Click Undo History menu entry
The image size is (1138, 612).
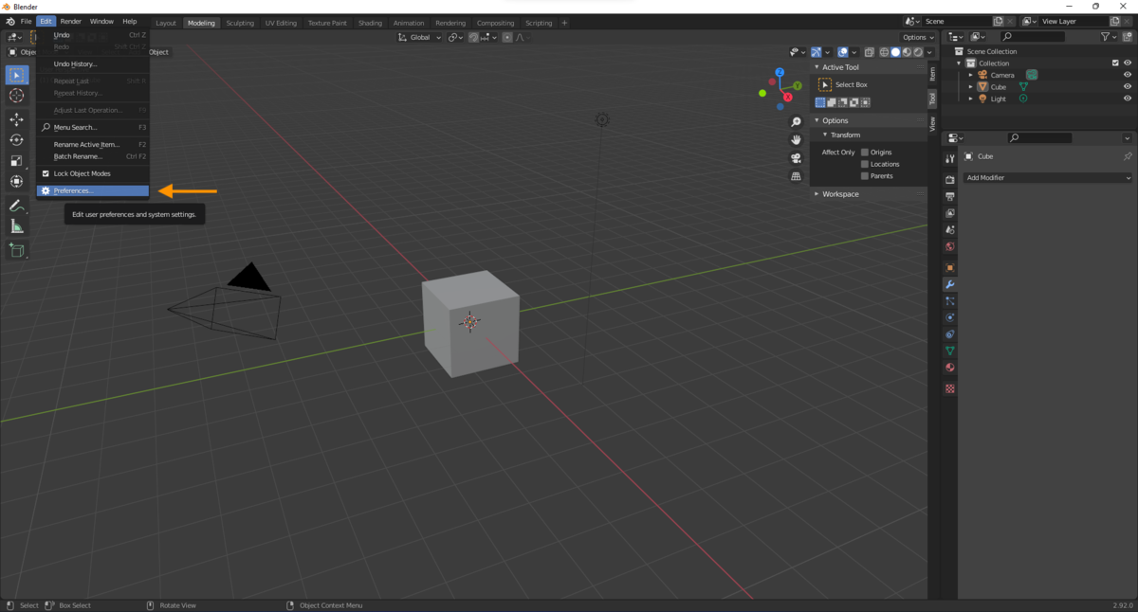pyautogui.click(x=75, y=63)
